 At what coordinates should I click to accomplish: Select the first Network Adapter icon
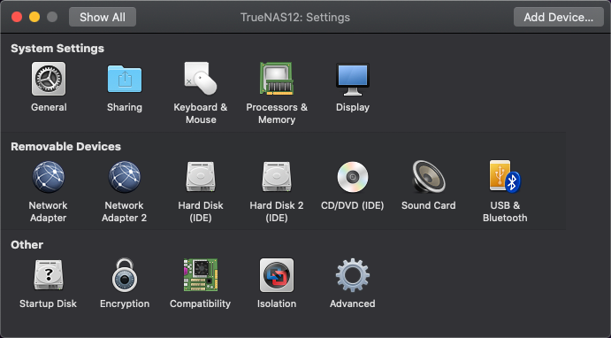point(49,177)
